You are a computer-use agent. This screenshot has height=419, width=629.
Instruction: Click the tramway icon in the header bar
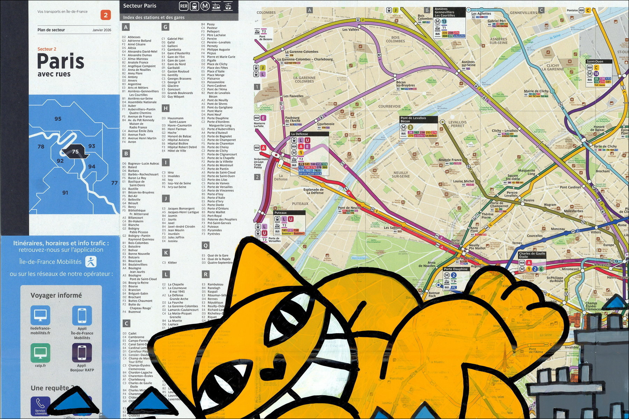tap(217, 6)
